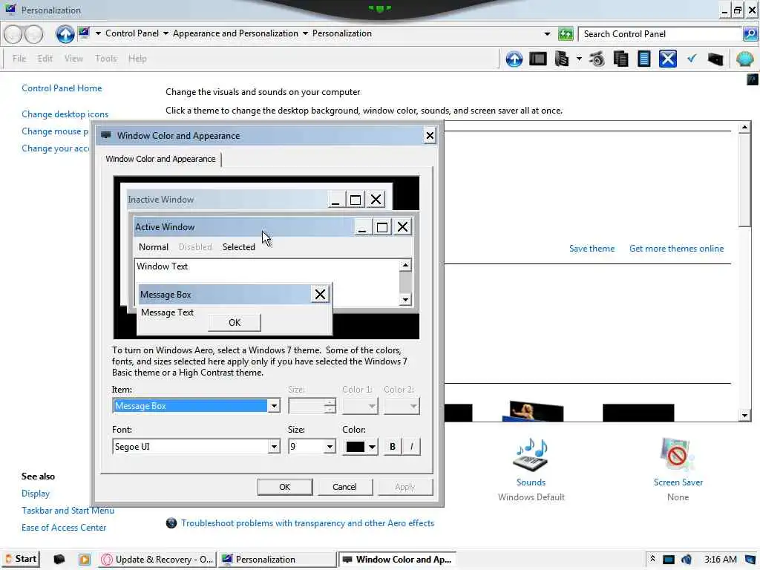Expand Appearance and Personalization breadcrumb arrow

tap(305, 33)
